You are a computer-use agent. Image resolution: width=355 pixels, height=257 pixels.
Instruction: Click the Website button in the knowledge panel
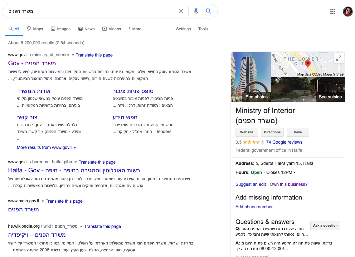(247, 132)
